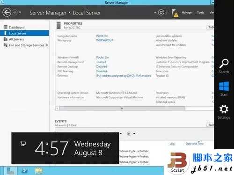Launch PowerShell from the taskbar
The height and width of the screenshot is (175, 234).
point(25,171)
